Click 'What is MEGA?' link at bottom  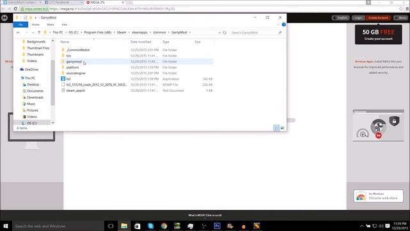(x=205, y=216)
